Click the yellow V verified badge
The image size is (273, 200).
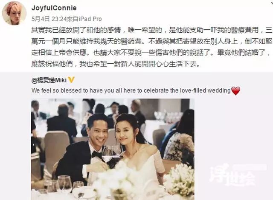(x=71, y=80)
